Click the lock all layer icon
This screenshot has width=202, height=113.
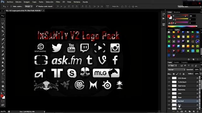[x=183, y=74]
